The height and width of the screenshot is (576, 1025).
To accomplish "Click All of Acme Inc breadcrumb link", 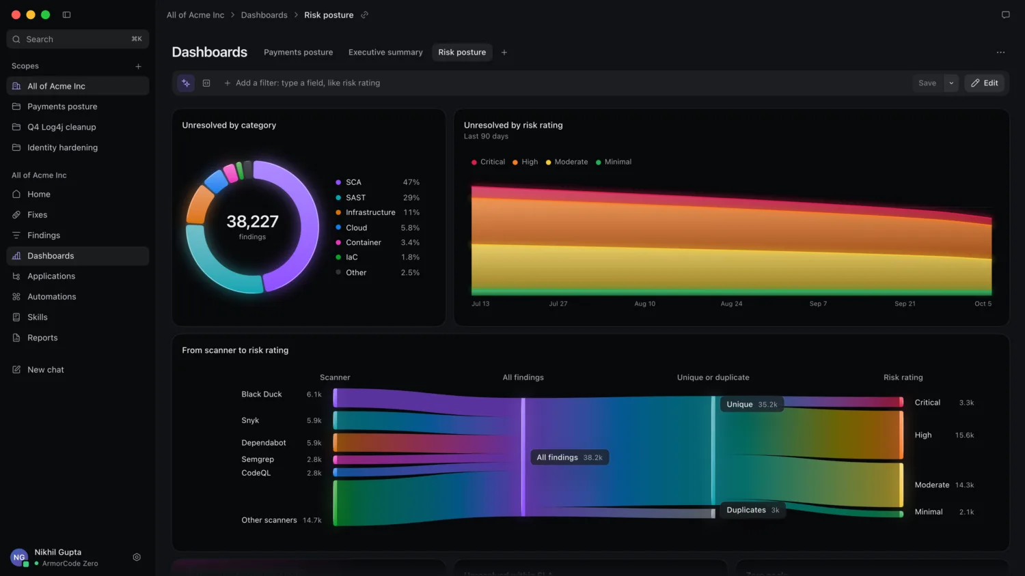I will click(x=195, y=15).
